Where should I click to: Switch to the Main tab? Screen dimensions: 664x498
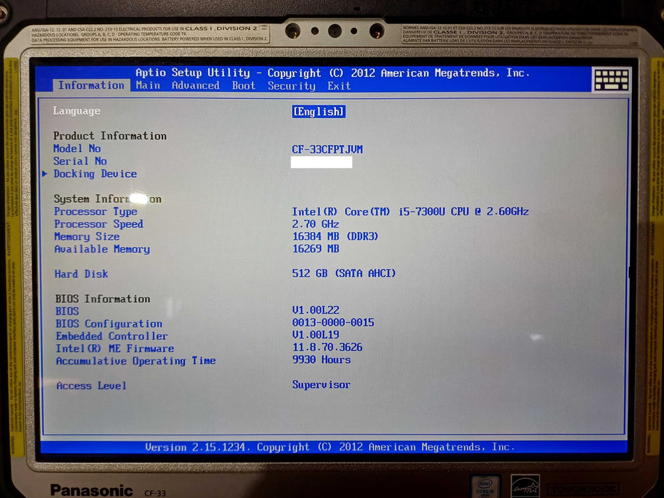tap(148, 85)
